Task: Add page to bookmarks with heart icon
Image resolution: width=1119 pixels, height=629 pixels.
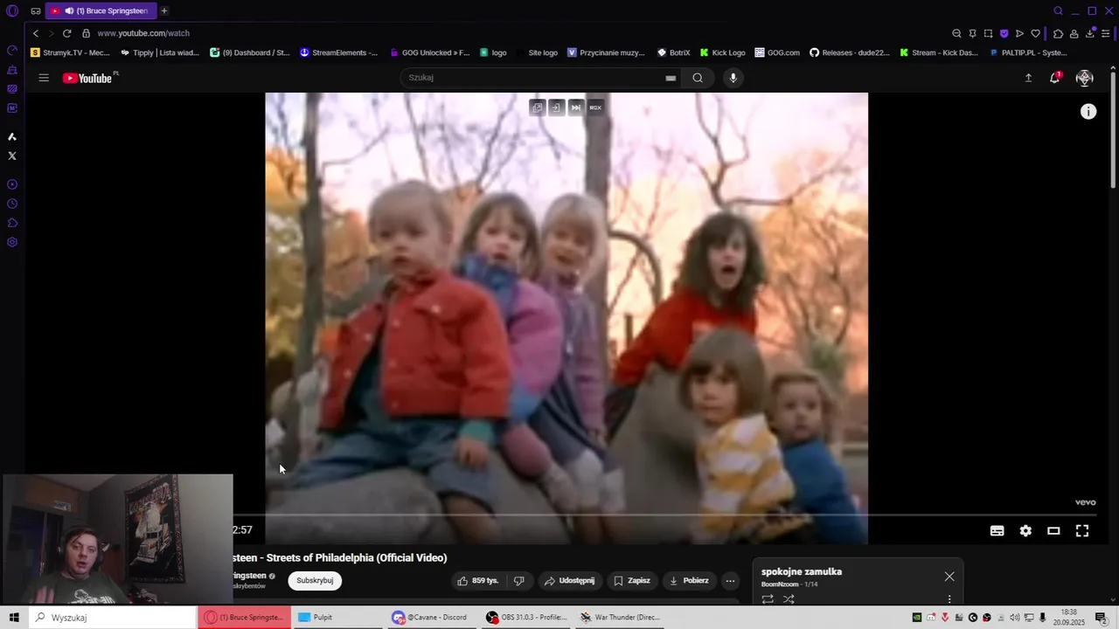Action: click(1035, 33)
